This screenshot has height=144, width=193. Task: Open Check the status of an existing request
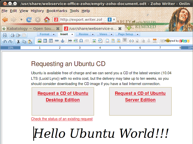(x=62, y=119)
